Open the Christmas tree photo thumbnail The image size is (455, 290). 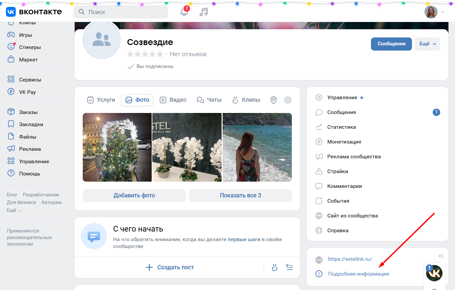(117, 147)
